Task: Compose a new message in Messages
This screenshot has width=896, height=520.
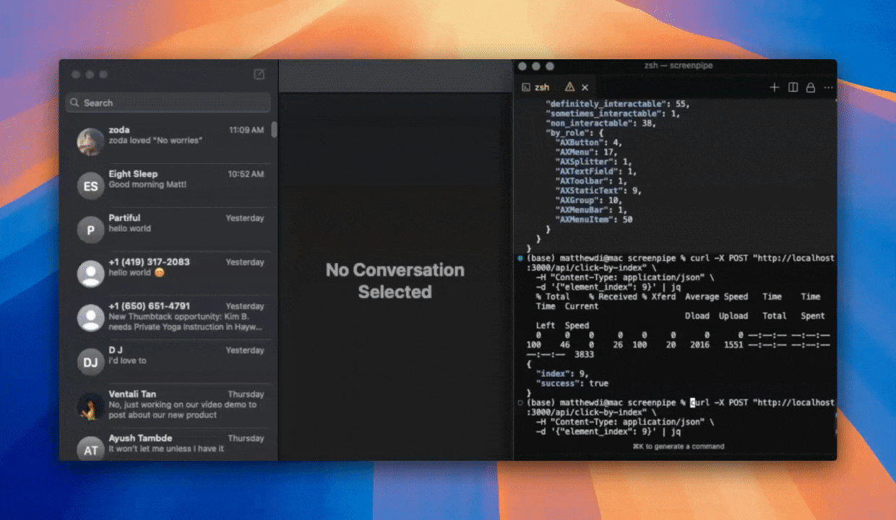Action: (x=259, y=74)
